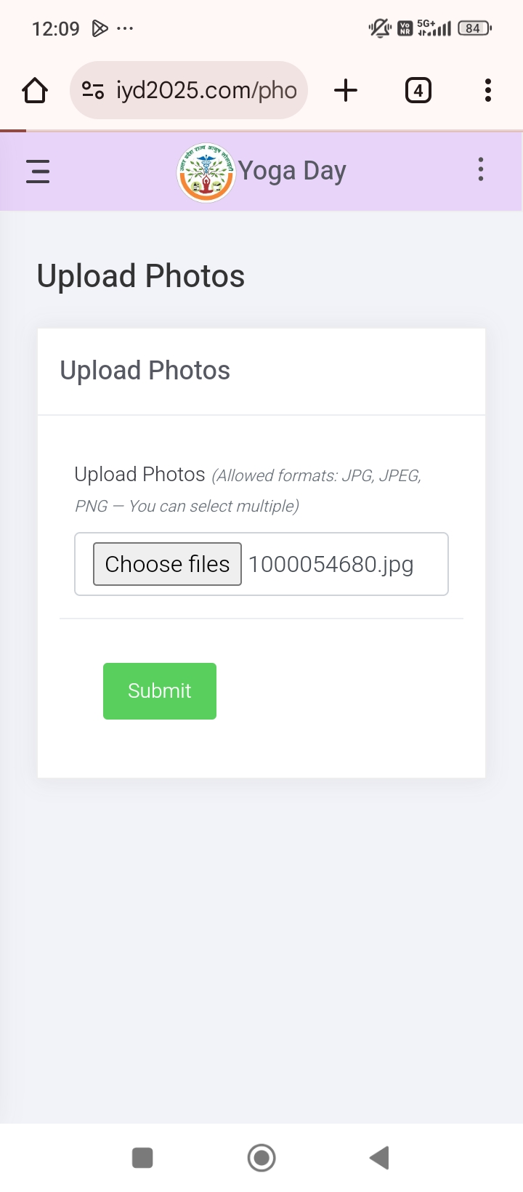Open the hamburger navigation menu

(38, 172)
